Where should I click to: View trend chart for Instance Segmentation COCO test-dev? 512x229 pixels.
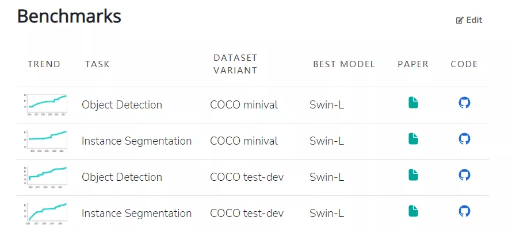point(45,214)
